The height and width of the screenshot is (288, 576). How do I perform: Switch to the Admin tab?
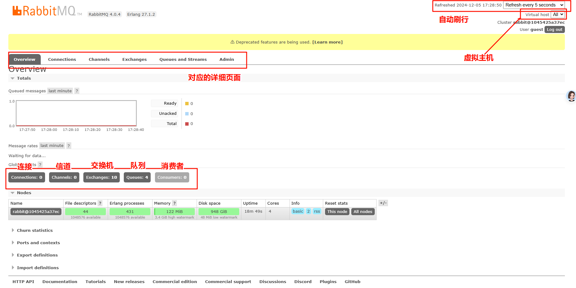pyautogui.click(x=226, y=59)
